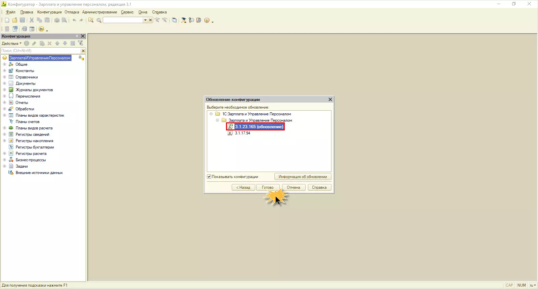Click the Отчеты report icon
The image size is (538, 289).
point(11,103)
